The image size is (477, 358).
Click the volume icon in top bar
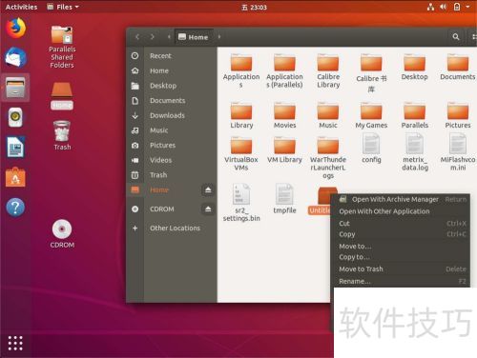444,7
